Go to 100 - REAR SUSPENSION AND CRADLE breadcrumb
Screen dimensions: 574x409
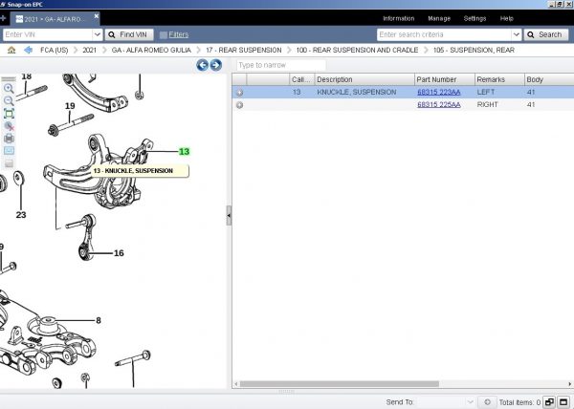pyautogui.click(x=357, y=50)
